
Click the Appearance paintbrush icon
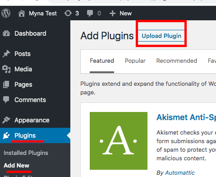(x=6, y=120)
